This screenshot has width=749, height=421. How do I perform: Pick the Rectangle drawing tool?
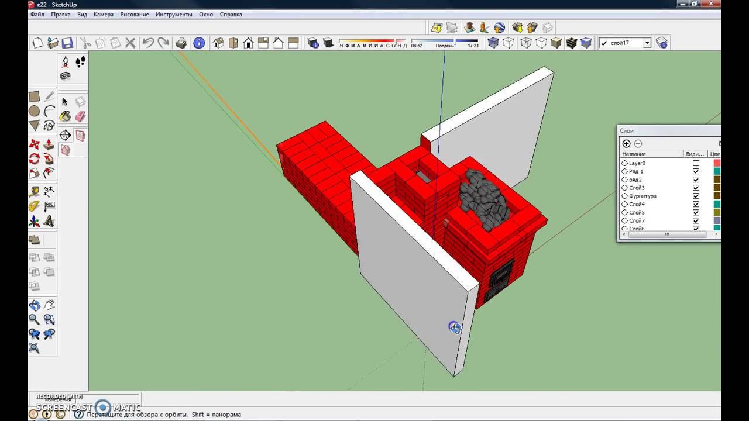[35, 96]
